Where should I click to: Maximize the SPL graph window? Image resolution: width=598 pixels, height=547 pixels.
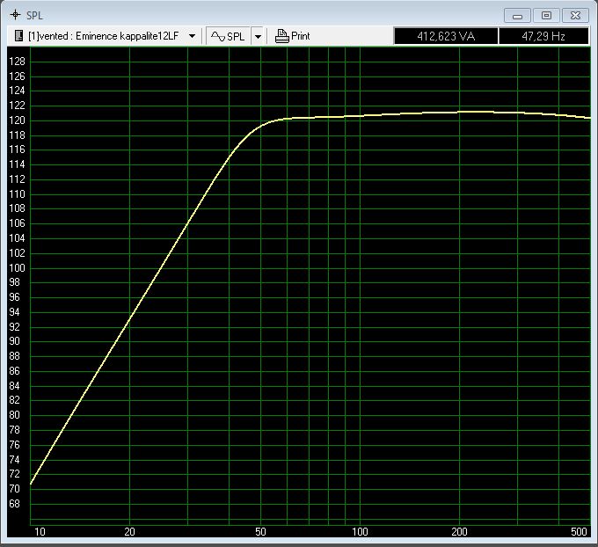click(x=546, y=15)
